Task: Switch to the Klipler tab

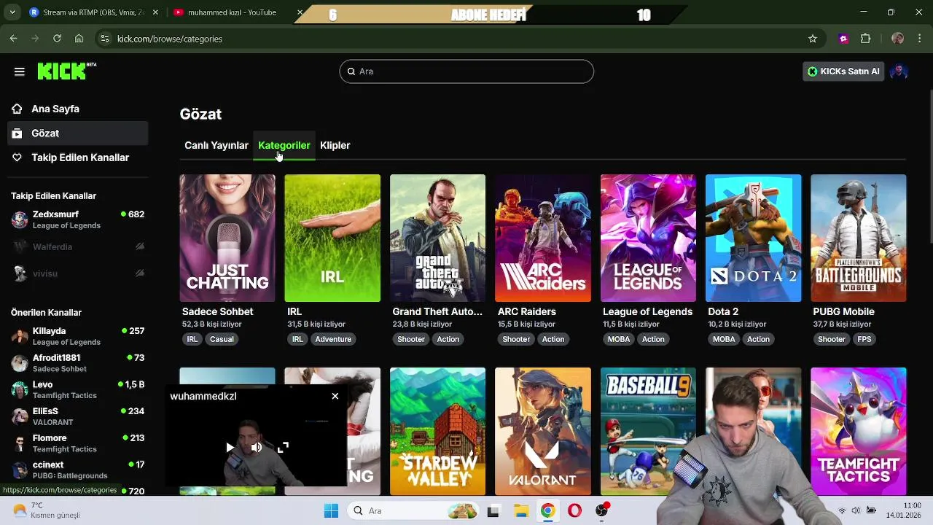Action: coord(335,145)
